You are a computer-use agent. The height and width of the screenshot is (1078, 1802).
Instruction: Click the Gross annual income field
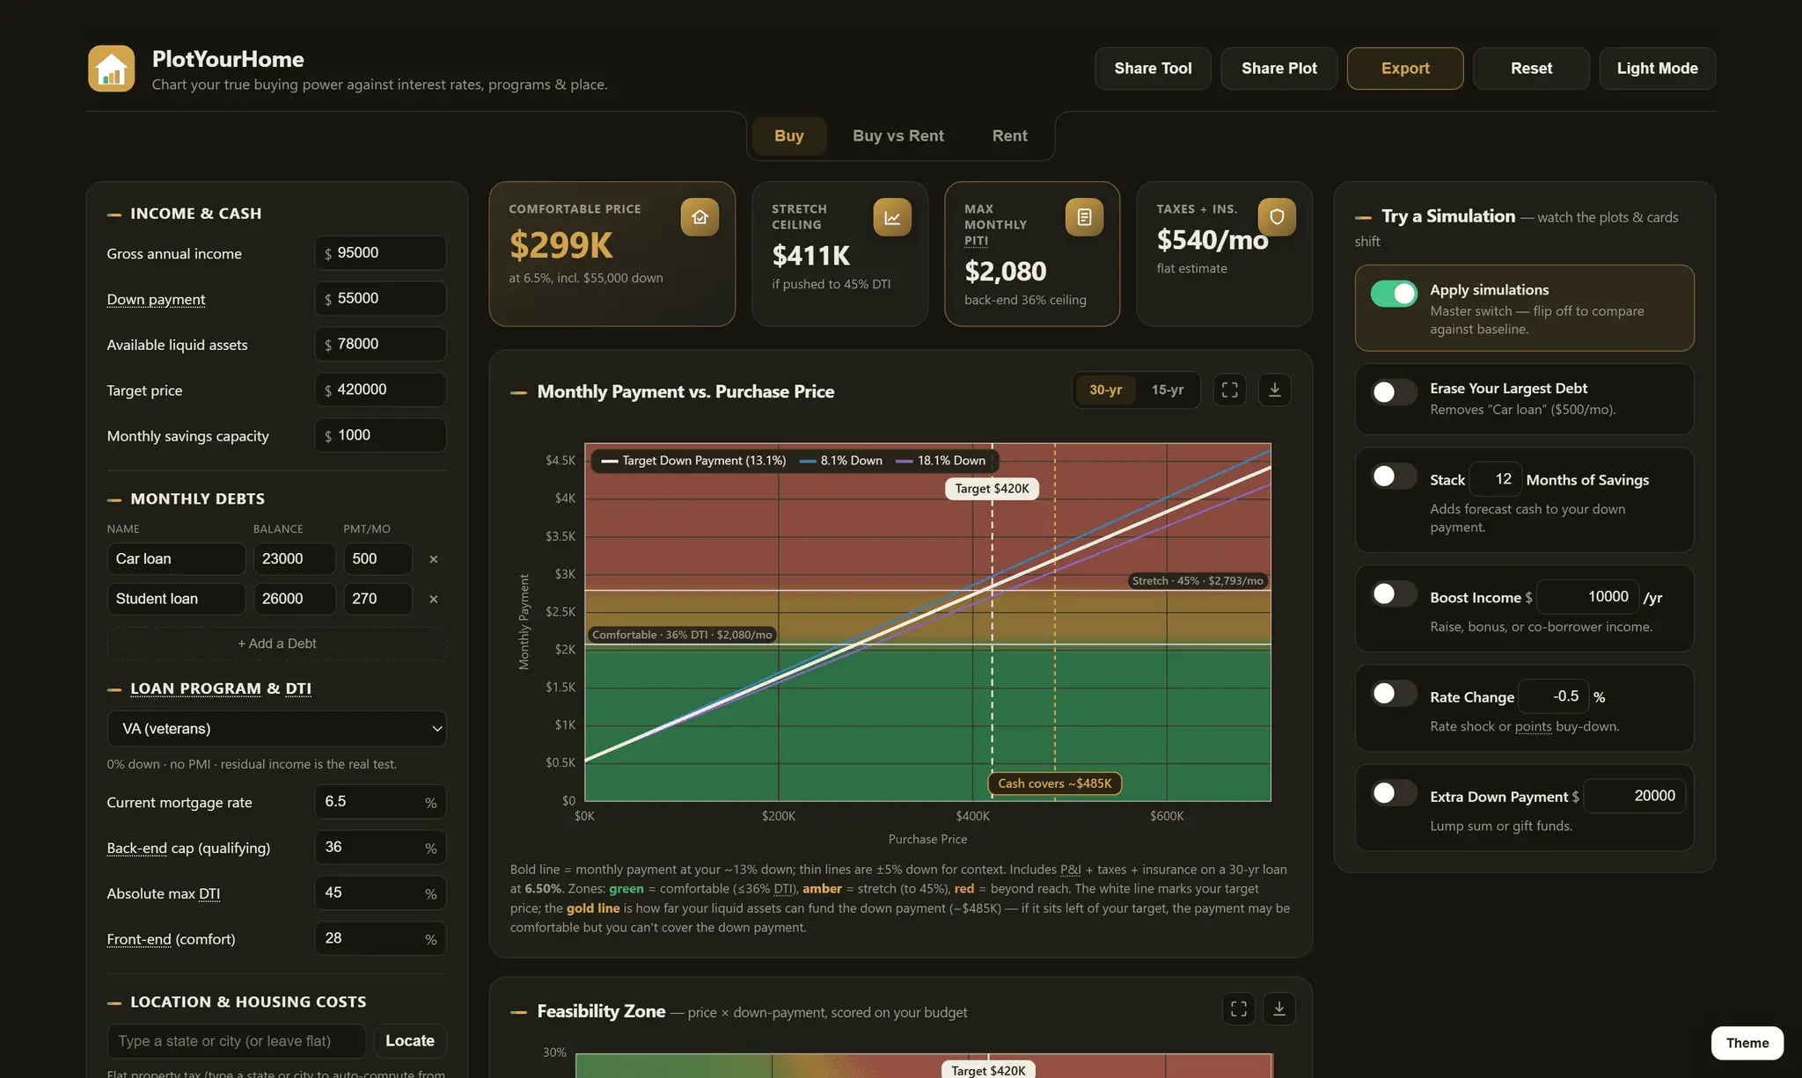[381, 253]
